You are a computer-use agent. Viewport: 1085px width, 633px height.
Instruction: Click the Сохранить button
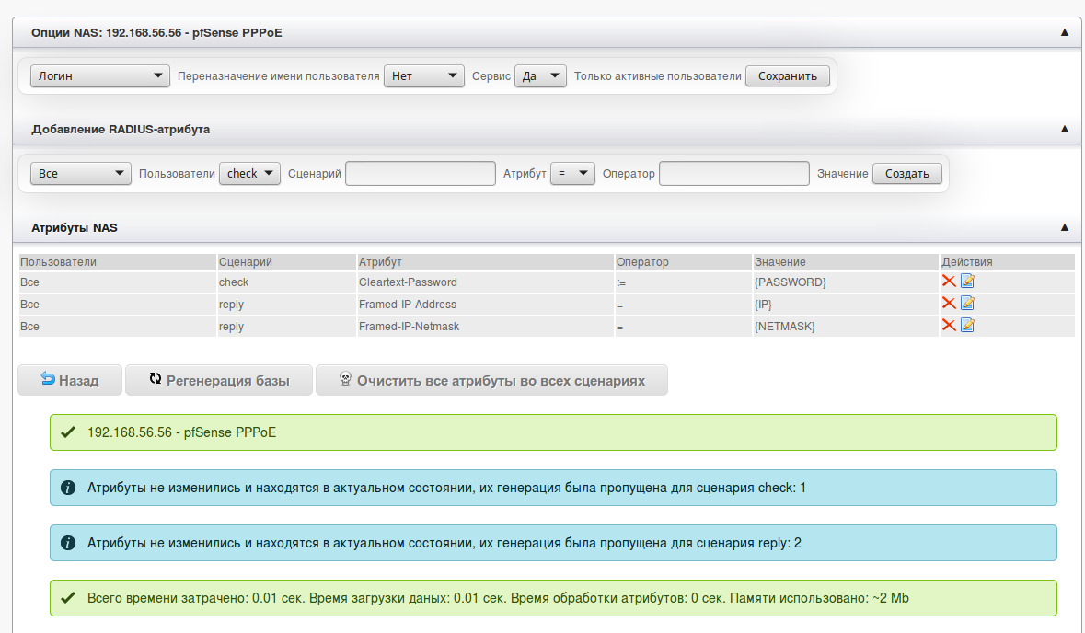787,76
